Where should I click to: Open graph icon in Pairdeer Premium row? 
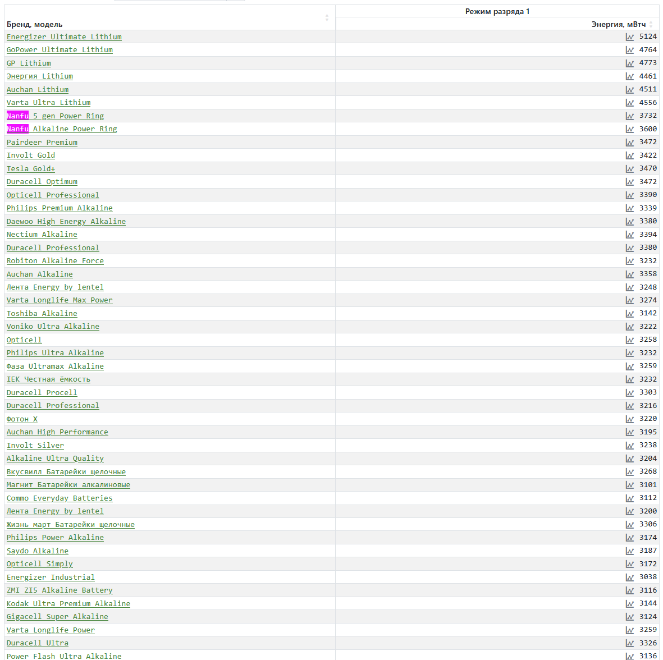tap(629, 142)
